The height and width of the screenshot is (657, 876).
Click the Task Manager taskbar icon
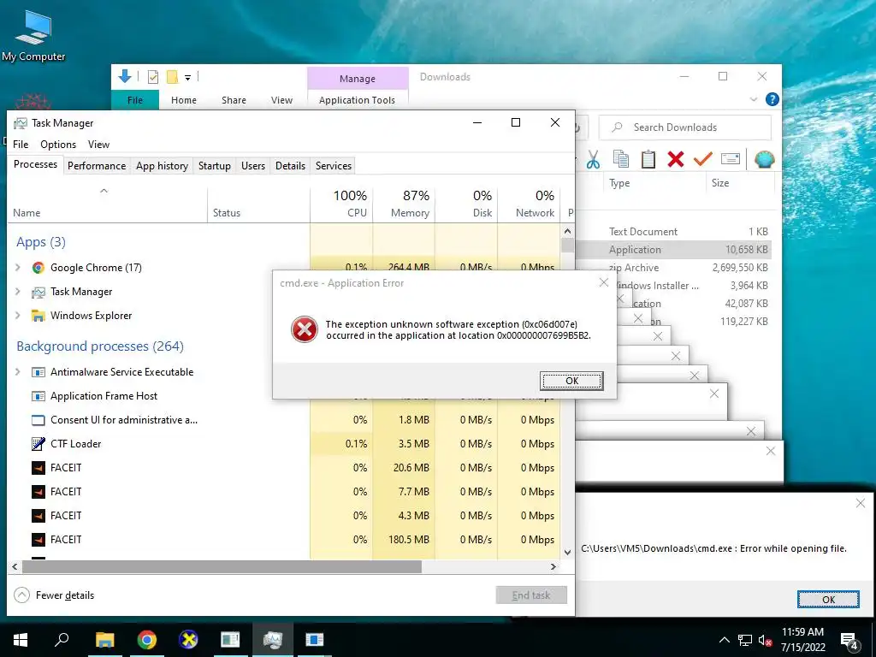click(273, 640)
